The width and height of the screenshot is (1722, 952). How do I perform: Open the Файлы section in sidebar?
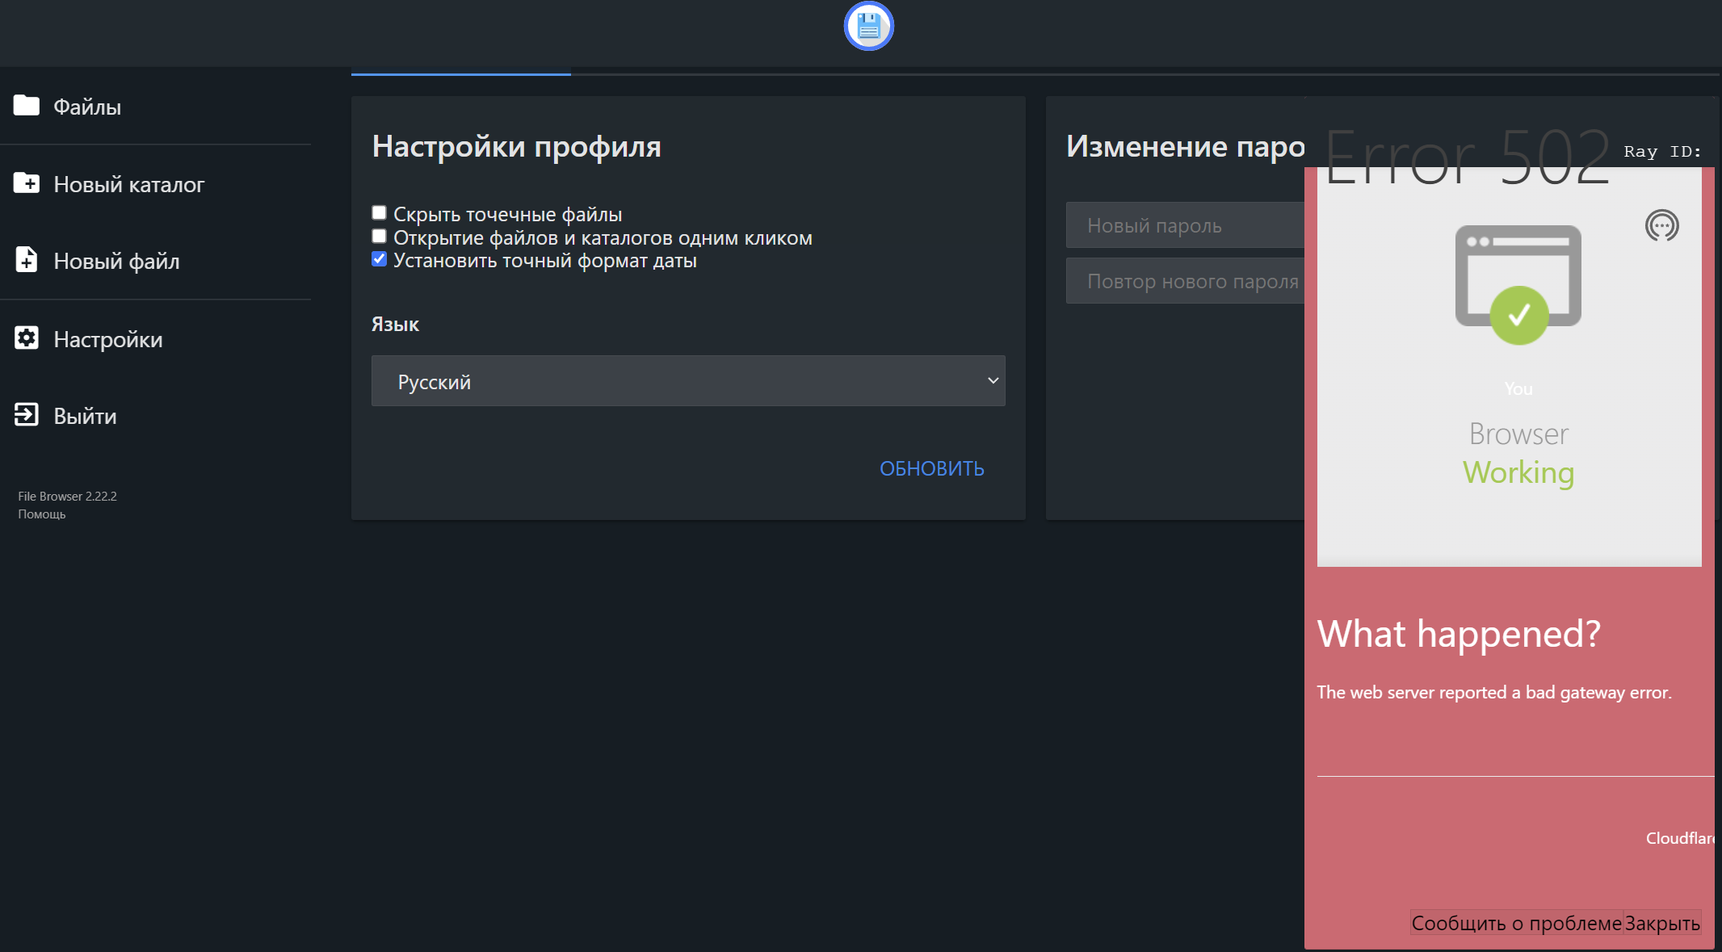coord(86,106)
